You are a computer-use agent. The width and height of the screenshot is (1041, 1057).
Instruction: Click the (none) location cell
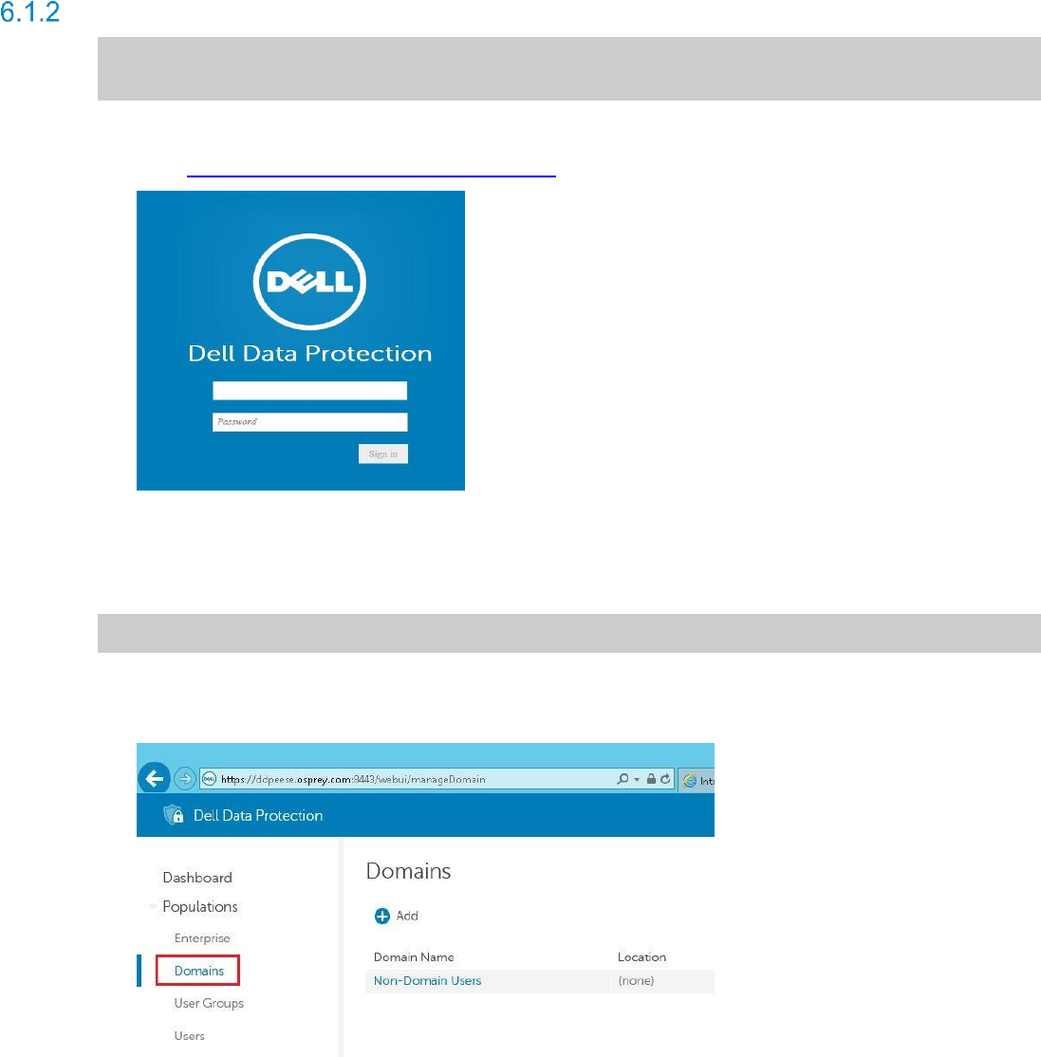coord(636,980)
